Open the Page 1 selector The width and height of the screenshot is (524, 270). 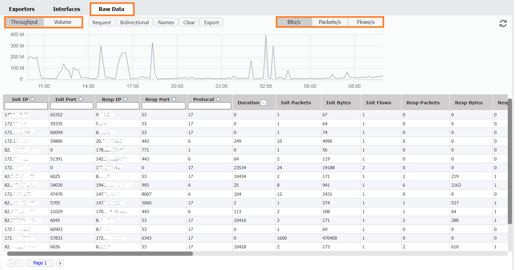point(40,263)
